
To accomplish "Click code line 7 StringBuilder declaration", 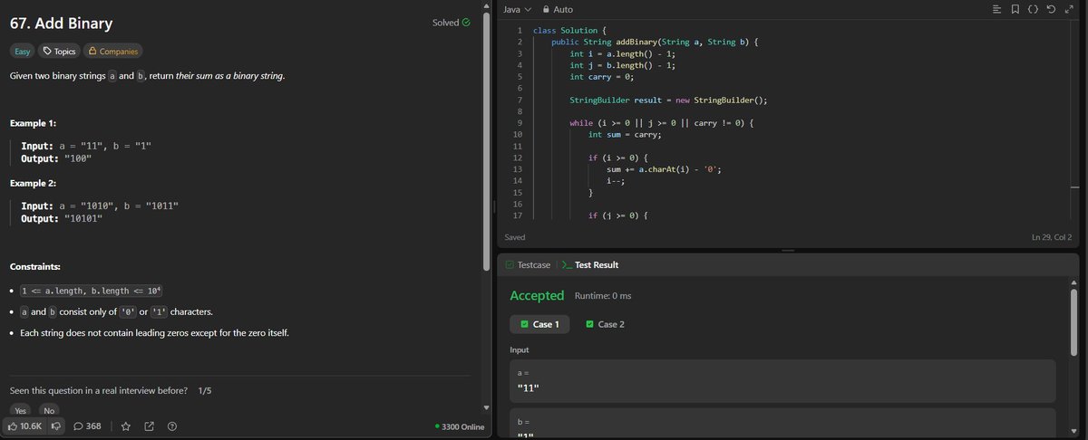I will [x=668, y=100].
